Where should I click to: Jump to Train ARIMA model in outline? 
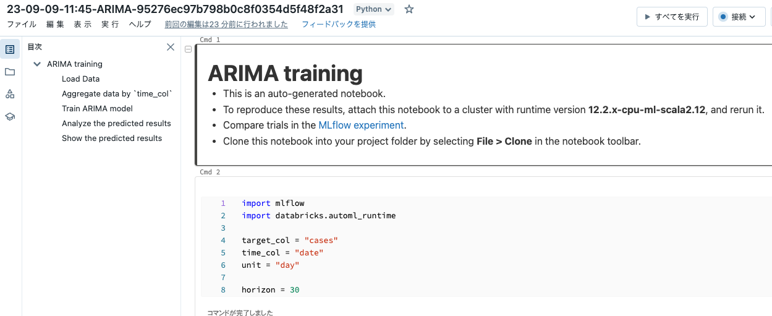coord(97,108)
